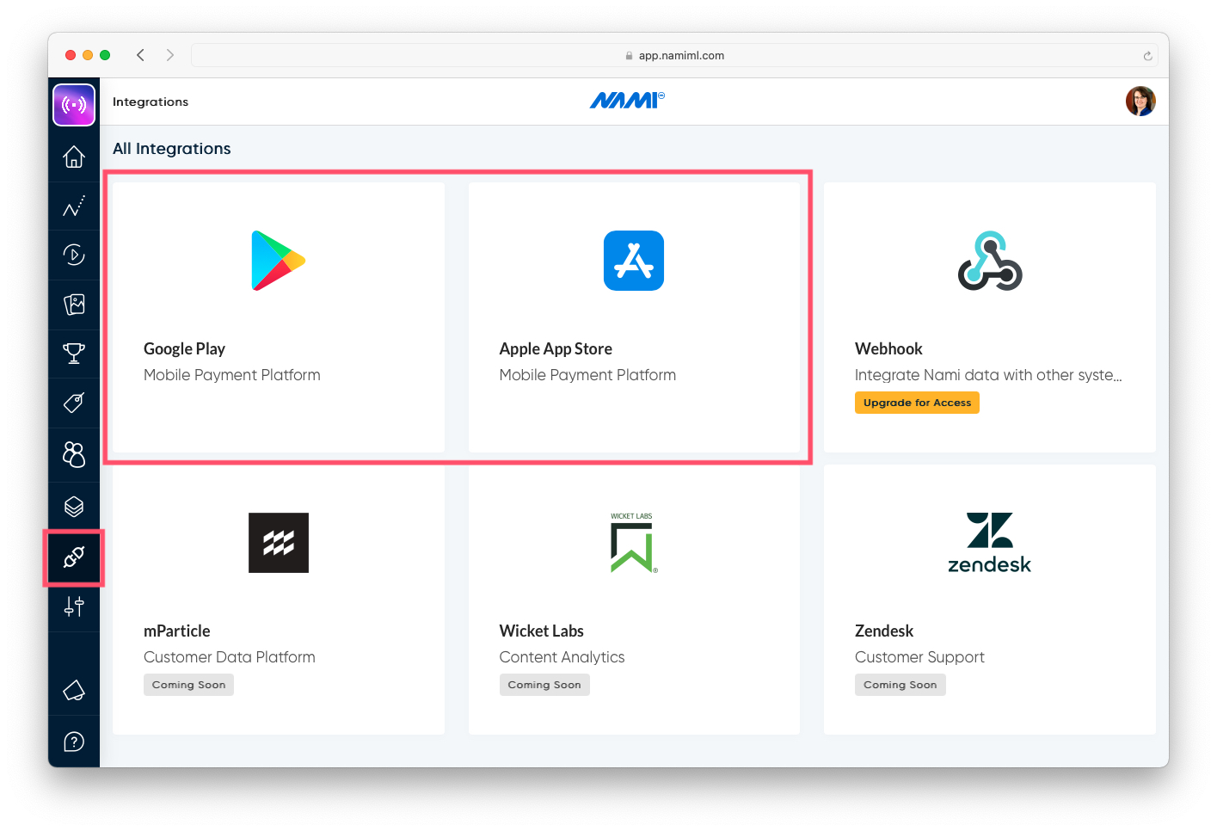The image size is (1217, 831).
Task: Open the analytics line chart sidebar icon
Action: point(74,206)
